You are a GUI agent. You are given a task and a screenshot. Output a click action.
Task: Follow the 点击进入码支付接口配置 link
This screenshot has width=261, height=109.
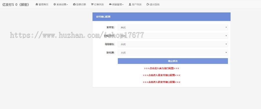[162, 82]
